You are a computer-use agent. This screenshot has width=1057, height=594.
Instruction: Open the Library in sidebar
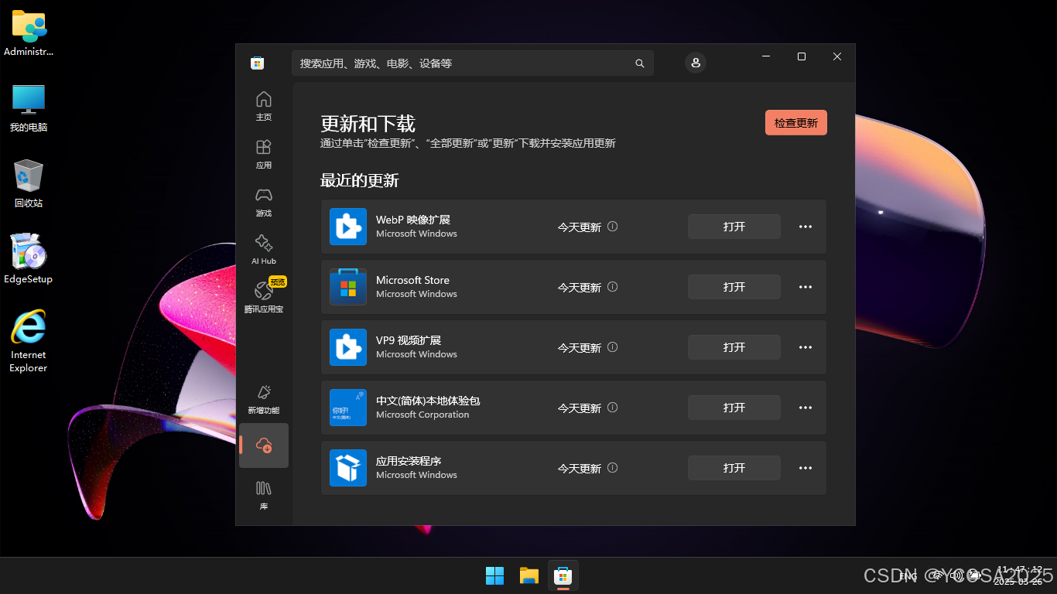264,496
